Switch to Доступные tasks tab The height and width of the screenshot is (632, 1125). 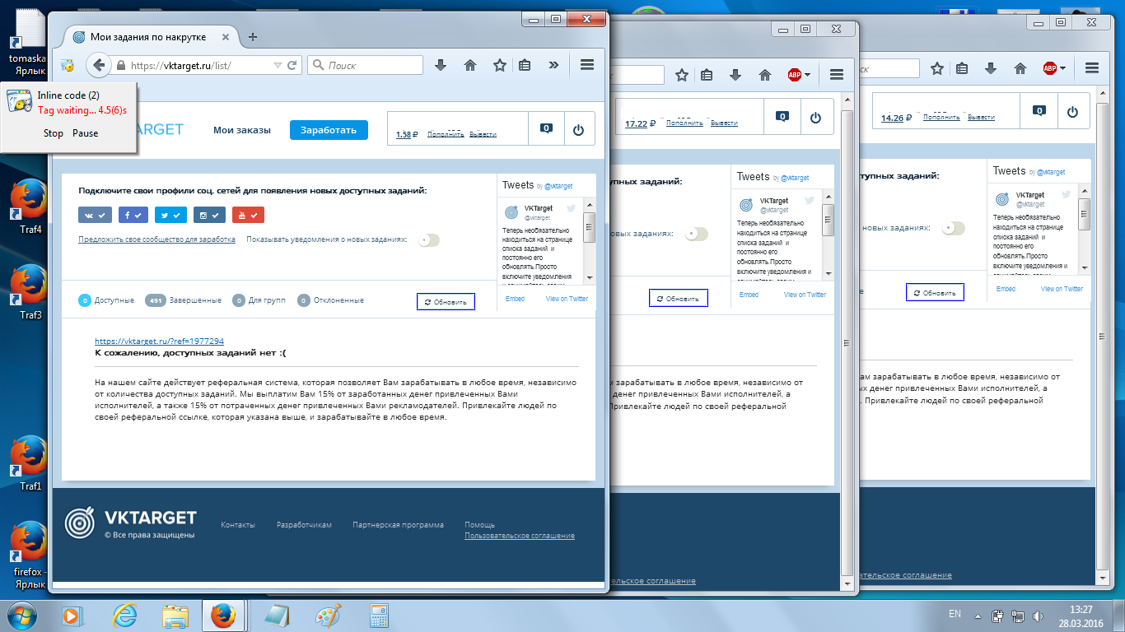[x=106, y=300]
